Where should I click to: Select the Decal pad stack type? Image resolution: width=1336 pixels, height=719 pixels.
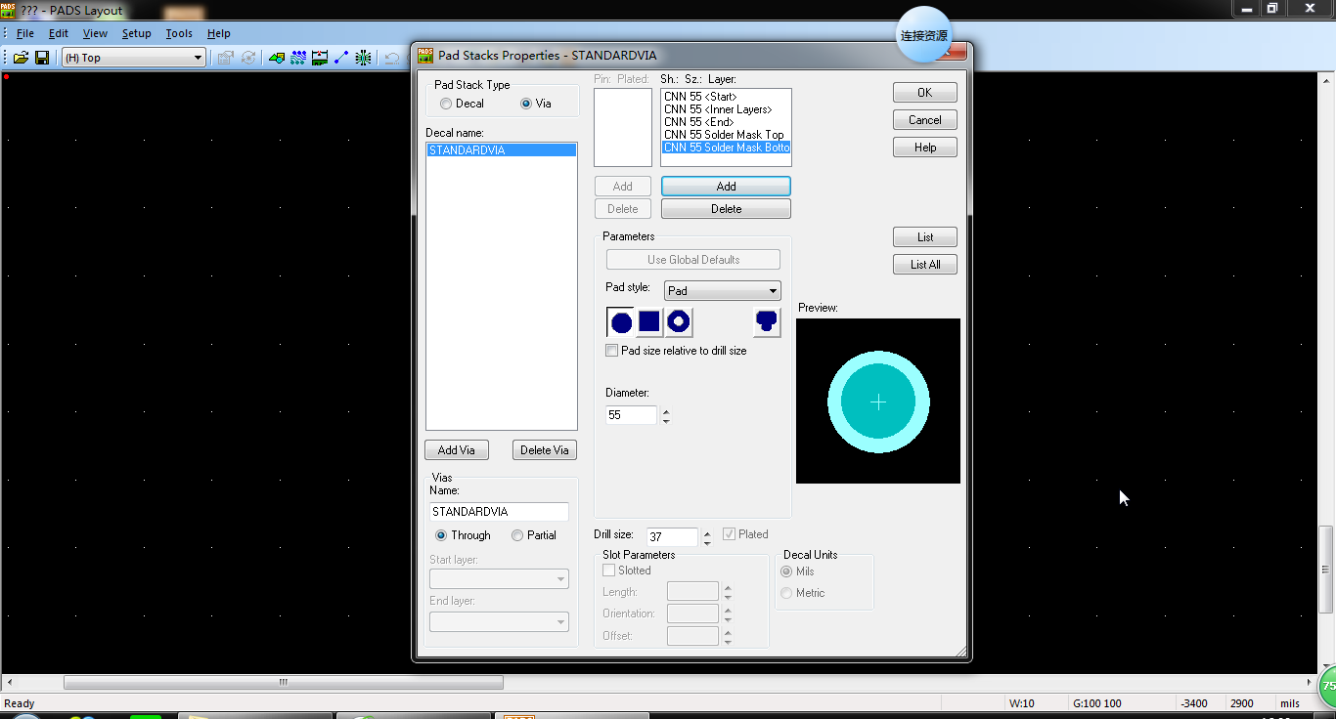tap(446, 104)
